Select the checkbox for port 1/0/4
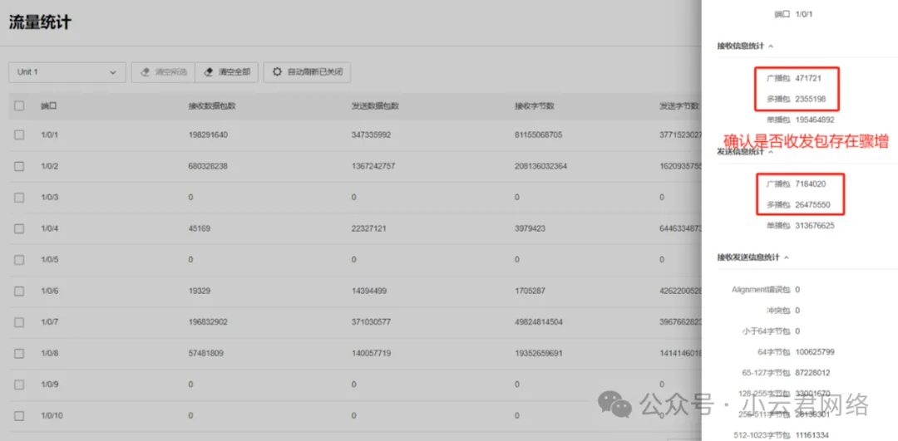Screen dimensions: 898x441 coord(19,228)
